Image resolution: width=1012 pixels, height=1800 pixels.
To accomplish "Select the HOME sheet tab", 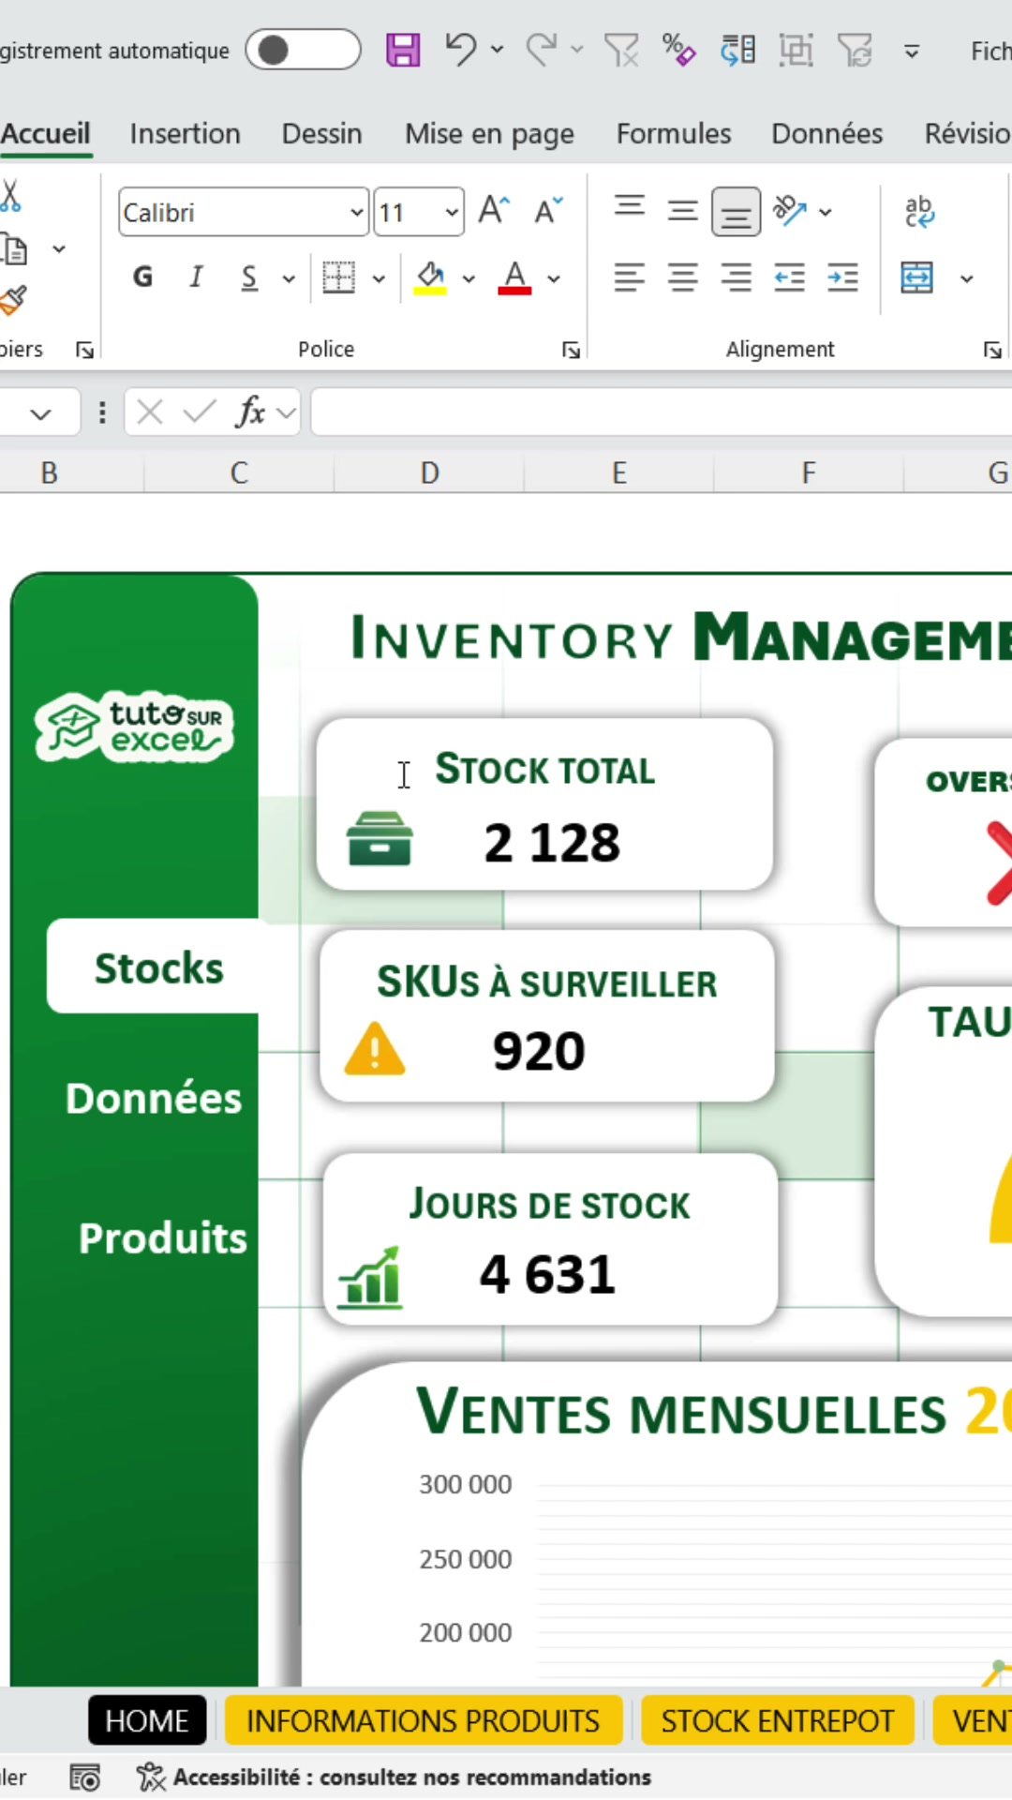I will click(x=147, y=1720).
